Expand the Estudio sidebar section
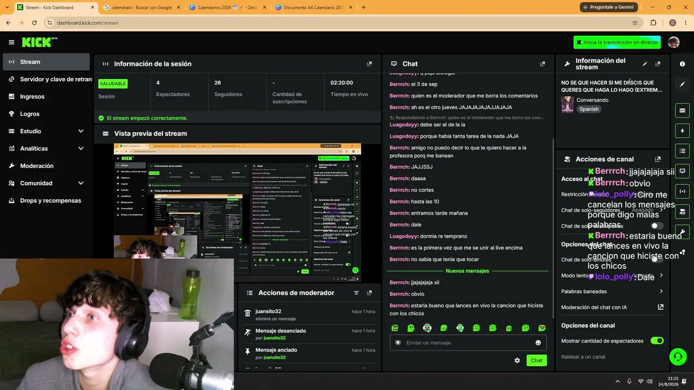 [81, 131]
